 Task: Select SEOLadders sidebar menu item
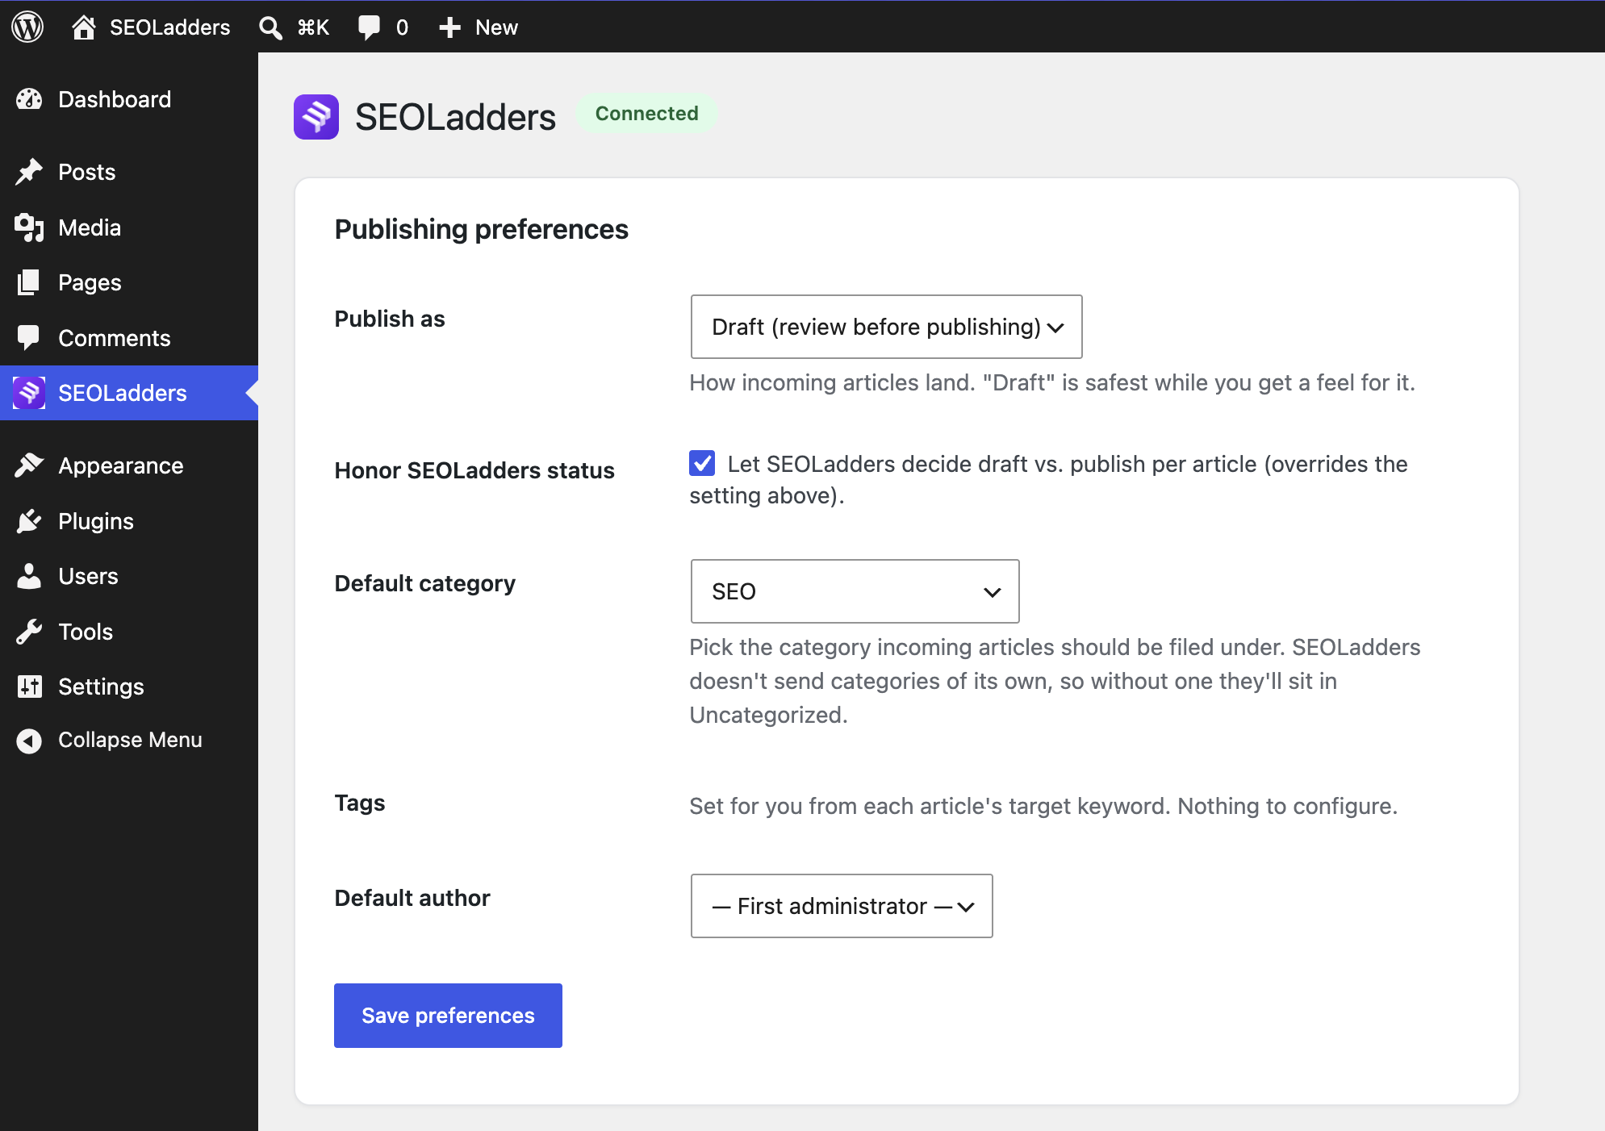tap(129, 393)
